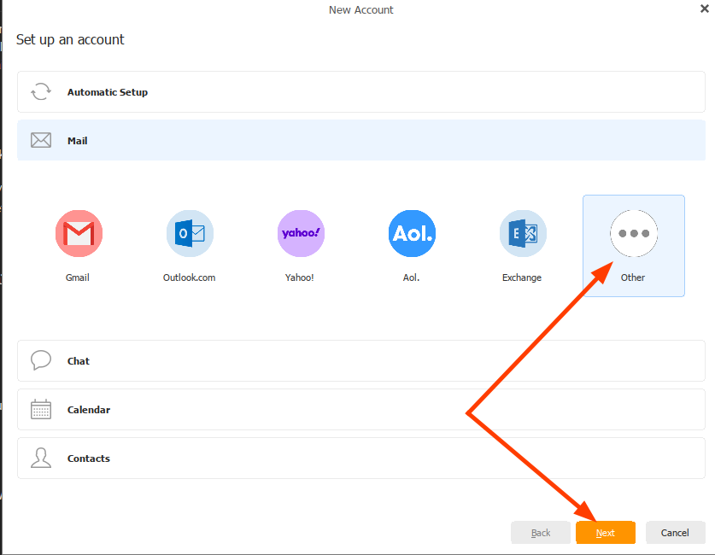
Task: Click the Contacts person silhouette icon
Action: coord(41,459)
